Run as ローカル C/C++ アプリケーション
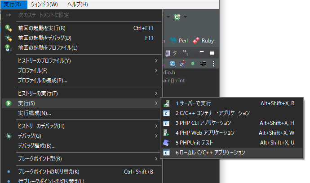This screenshot has height=183, width=310. [x=210, y=153]
